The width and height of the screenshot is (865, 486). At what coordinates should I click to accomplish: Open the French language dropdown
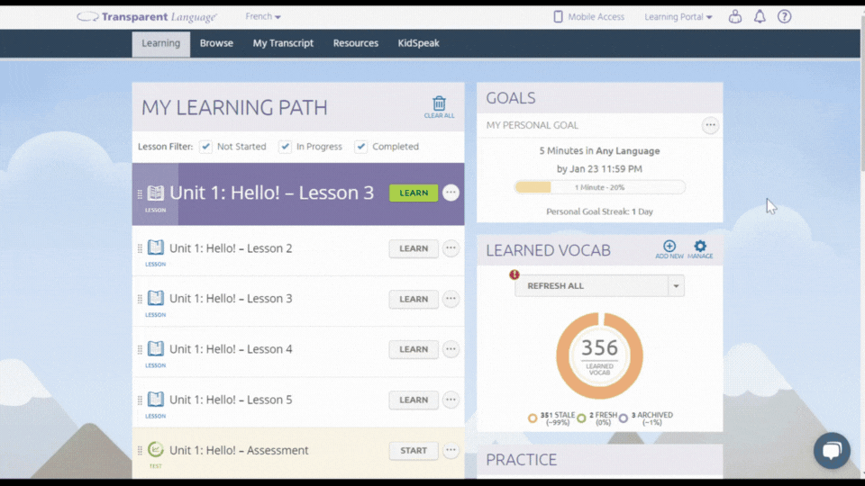[x=263, y=16]
